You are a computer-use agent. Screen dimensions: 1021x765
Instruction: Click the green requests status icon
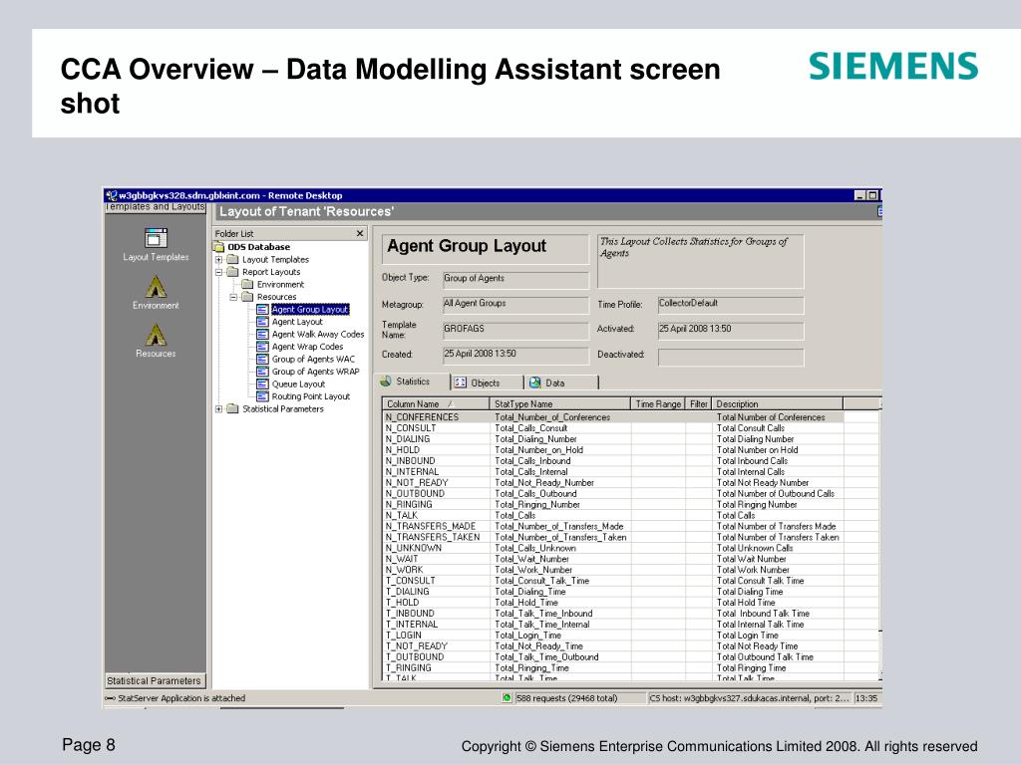508,698
